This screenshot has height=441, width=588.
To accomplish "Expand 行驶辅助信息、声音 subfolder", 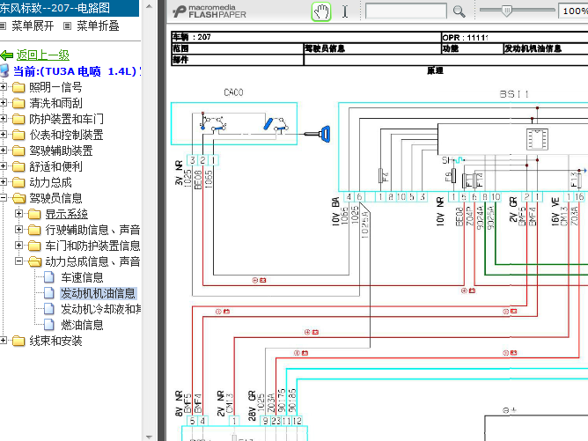I will click(x=18, y=230).
